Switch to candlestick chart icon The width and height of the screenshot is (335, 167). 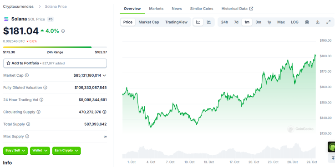209,22
